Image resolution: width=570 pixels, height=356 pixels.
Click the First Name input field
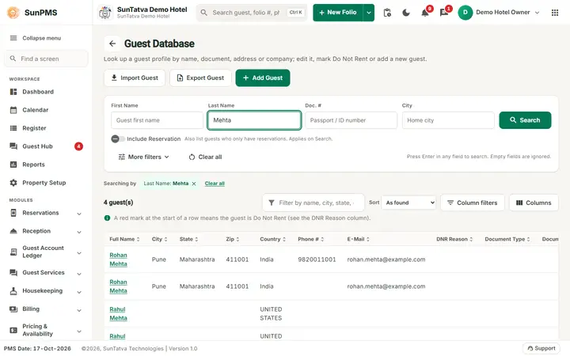tap(157, 120)
